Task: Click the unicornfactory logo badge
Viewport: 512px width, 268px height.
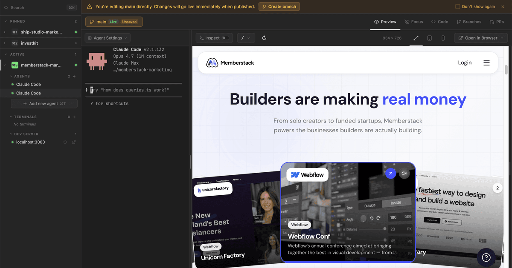Action: pos(213,189)
